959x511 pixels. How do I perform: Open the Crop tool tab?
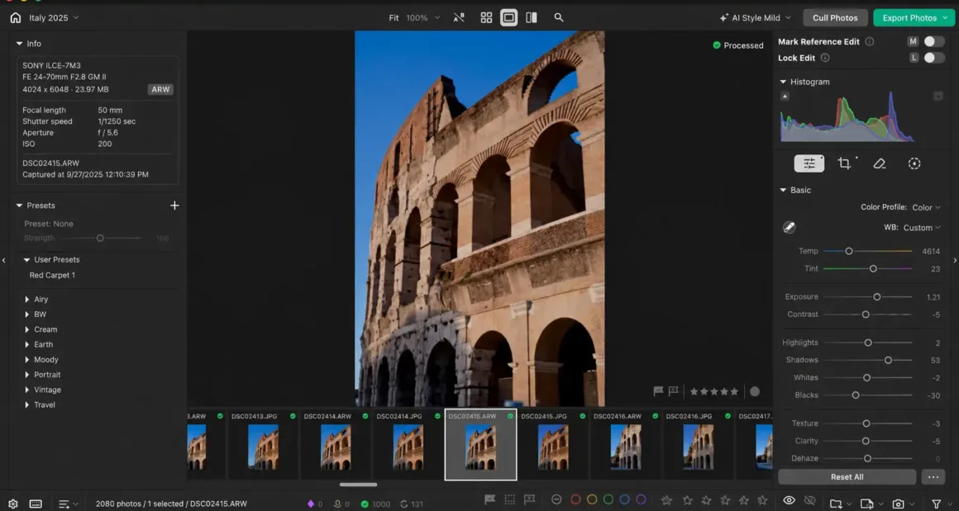pyautogui.click(x=845, y=163)
